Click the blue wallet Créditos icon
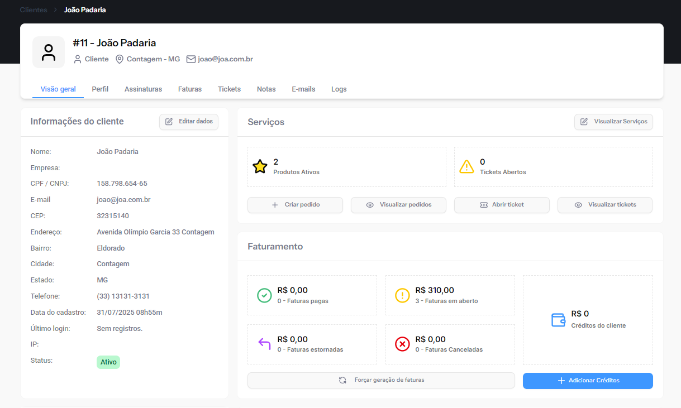Screen dimensions: 681x408 558,319
